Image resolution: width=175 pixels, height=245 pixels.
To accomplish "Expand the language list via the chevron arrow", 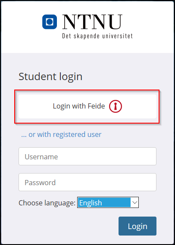I will [134, 202].
